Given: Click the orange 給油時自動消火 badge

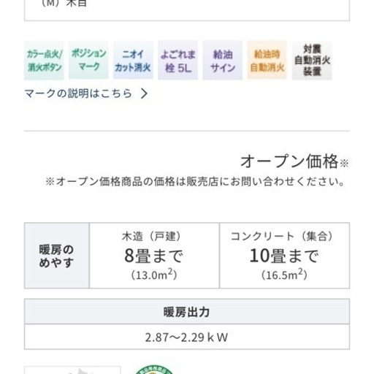Looking at the screenshot, I should pyautogui.click(x=267, y=60).
